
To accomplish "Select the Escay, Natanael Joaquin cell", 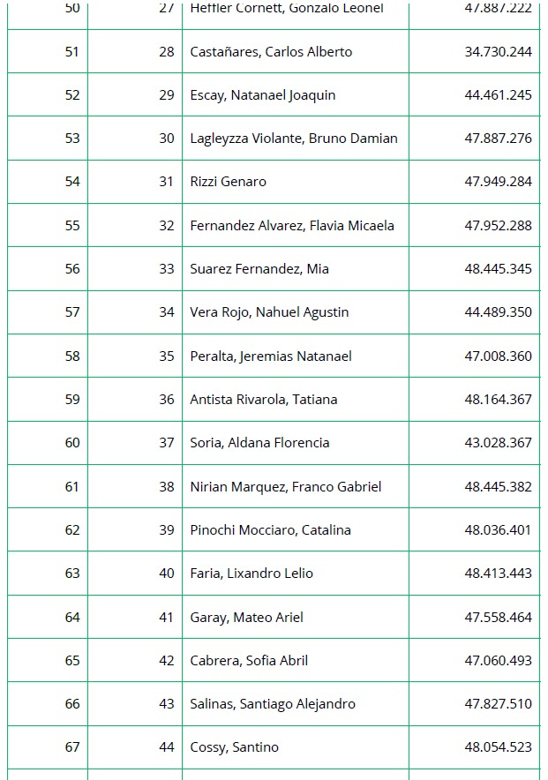I will (x=263, y=95).
